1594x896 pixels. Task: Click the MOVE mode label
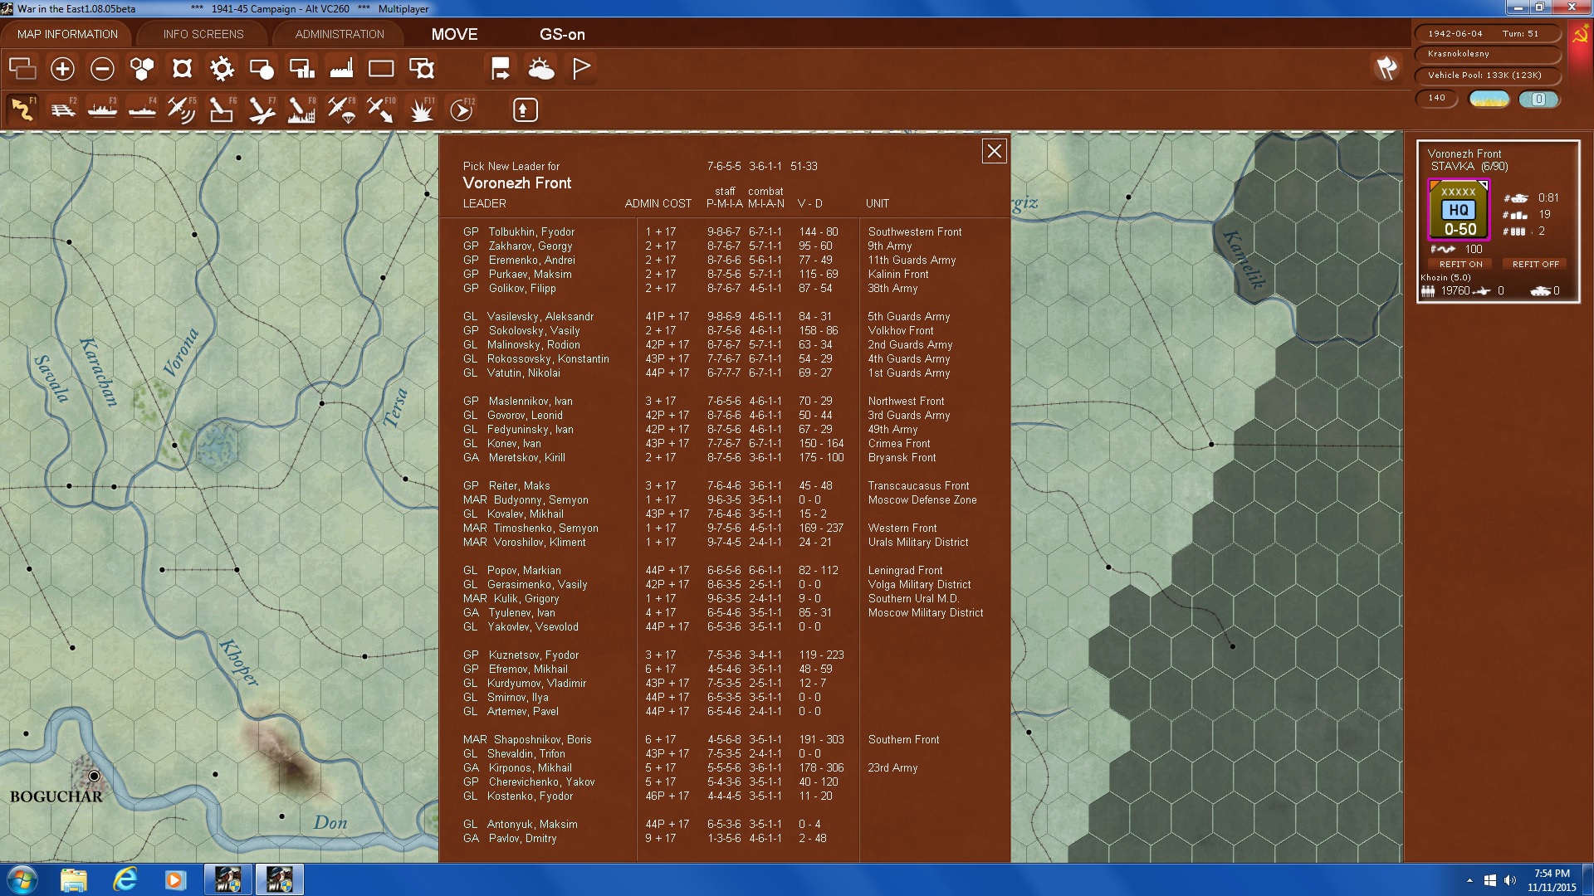click(x=454, y=34)
